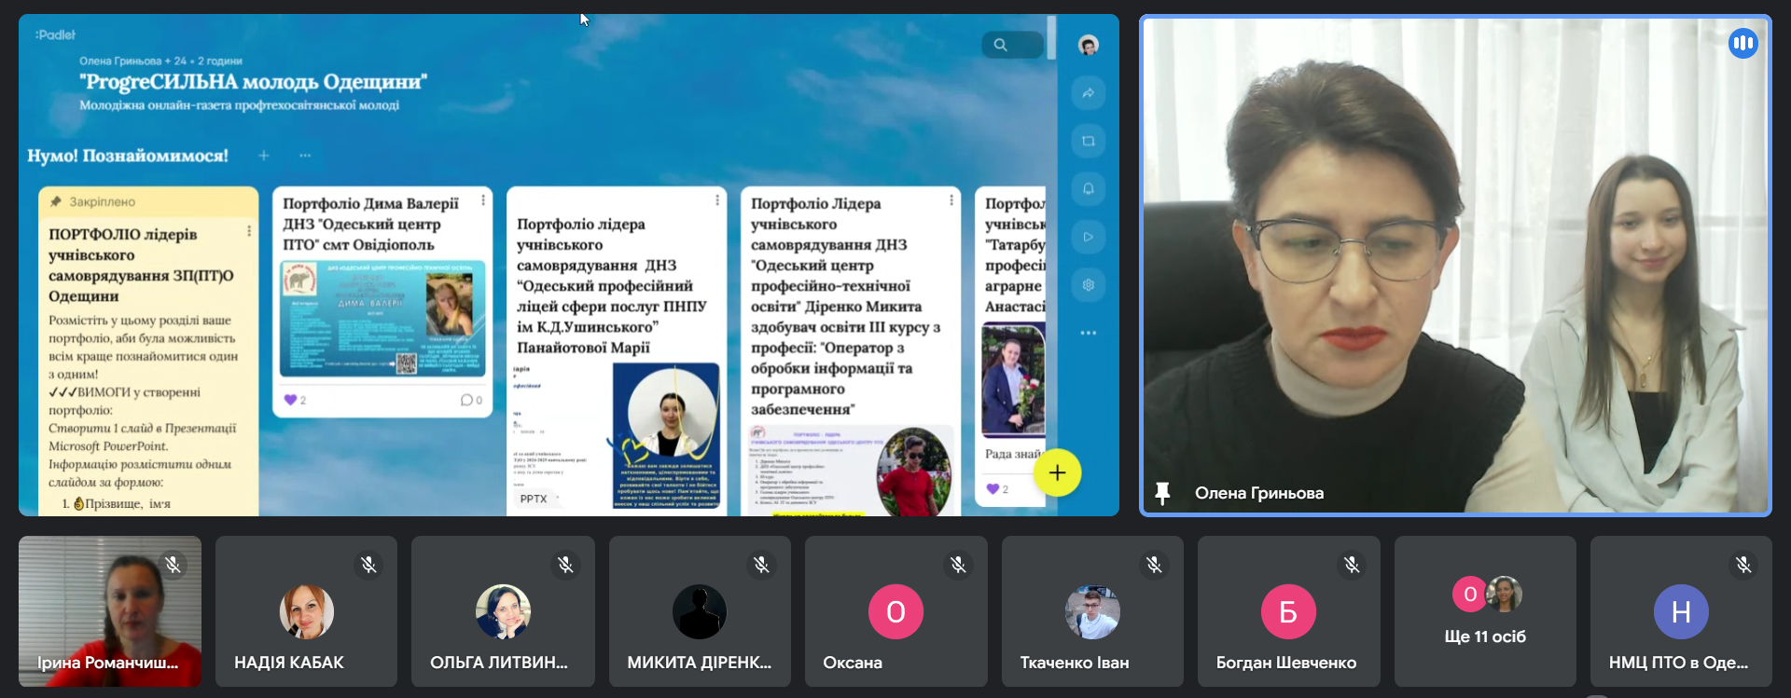Image resolution: width=1791 pixels, height=698 pixels.
Task: Expand section options next to Нумо! Познайомимося!
Action: point(305,156)
